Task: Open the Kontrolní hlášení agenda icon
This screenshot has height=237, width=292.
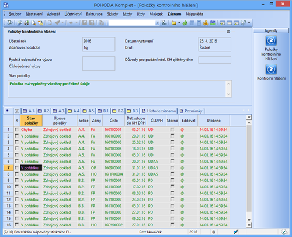Action: (x=271, y=70)
